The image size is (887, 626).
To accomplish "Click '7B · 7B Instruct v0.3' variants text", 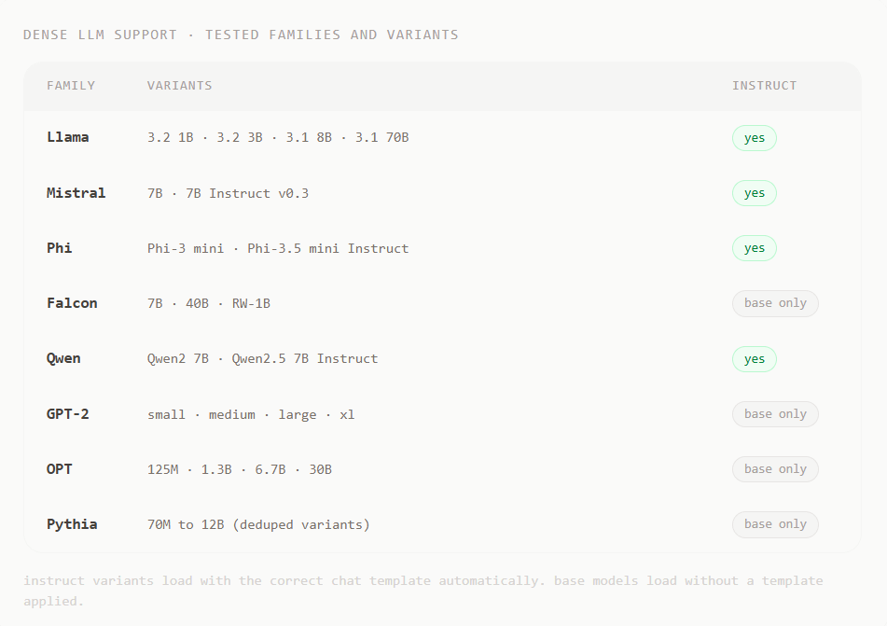I will tap(228, 193).
